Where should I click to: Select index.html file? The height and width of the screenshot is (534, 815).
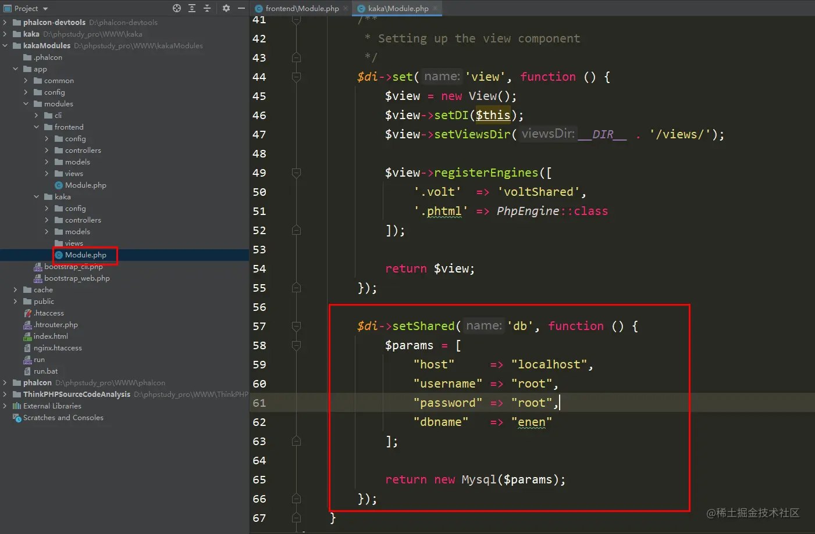[51, 336]
